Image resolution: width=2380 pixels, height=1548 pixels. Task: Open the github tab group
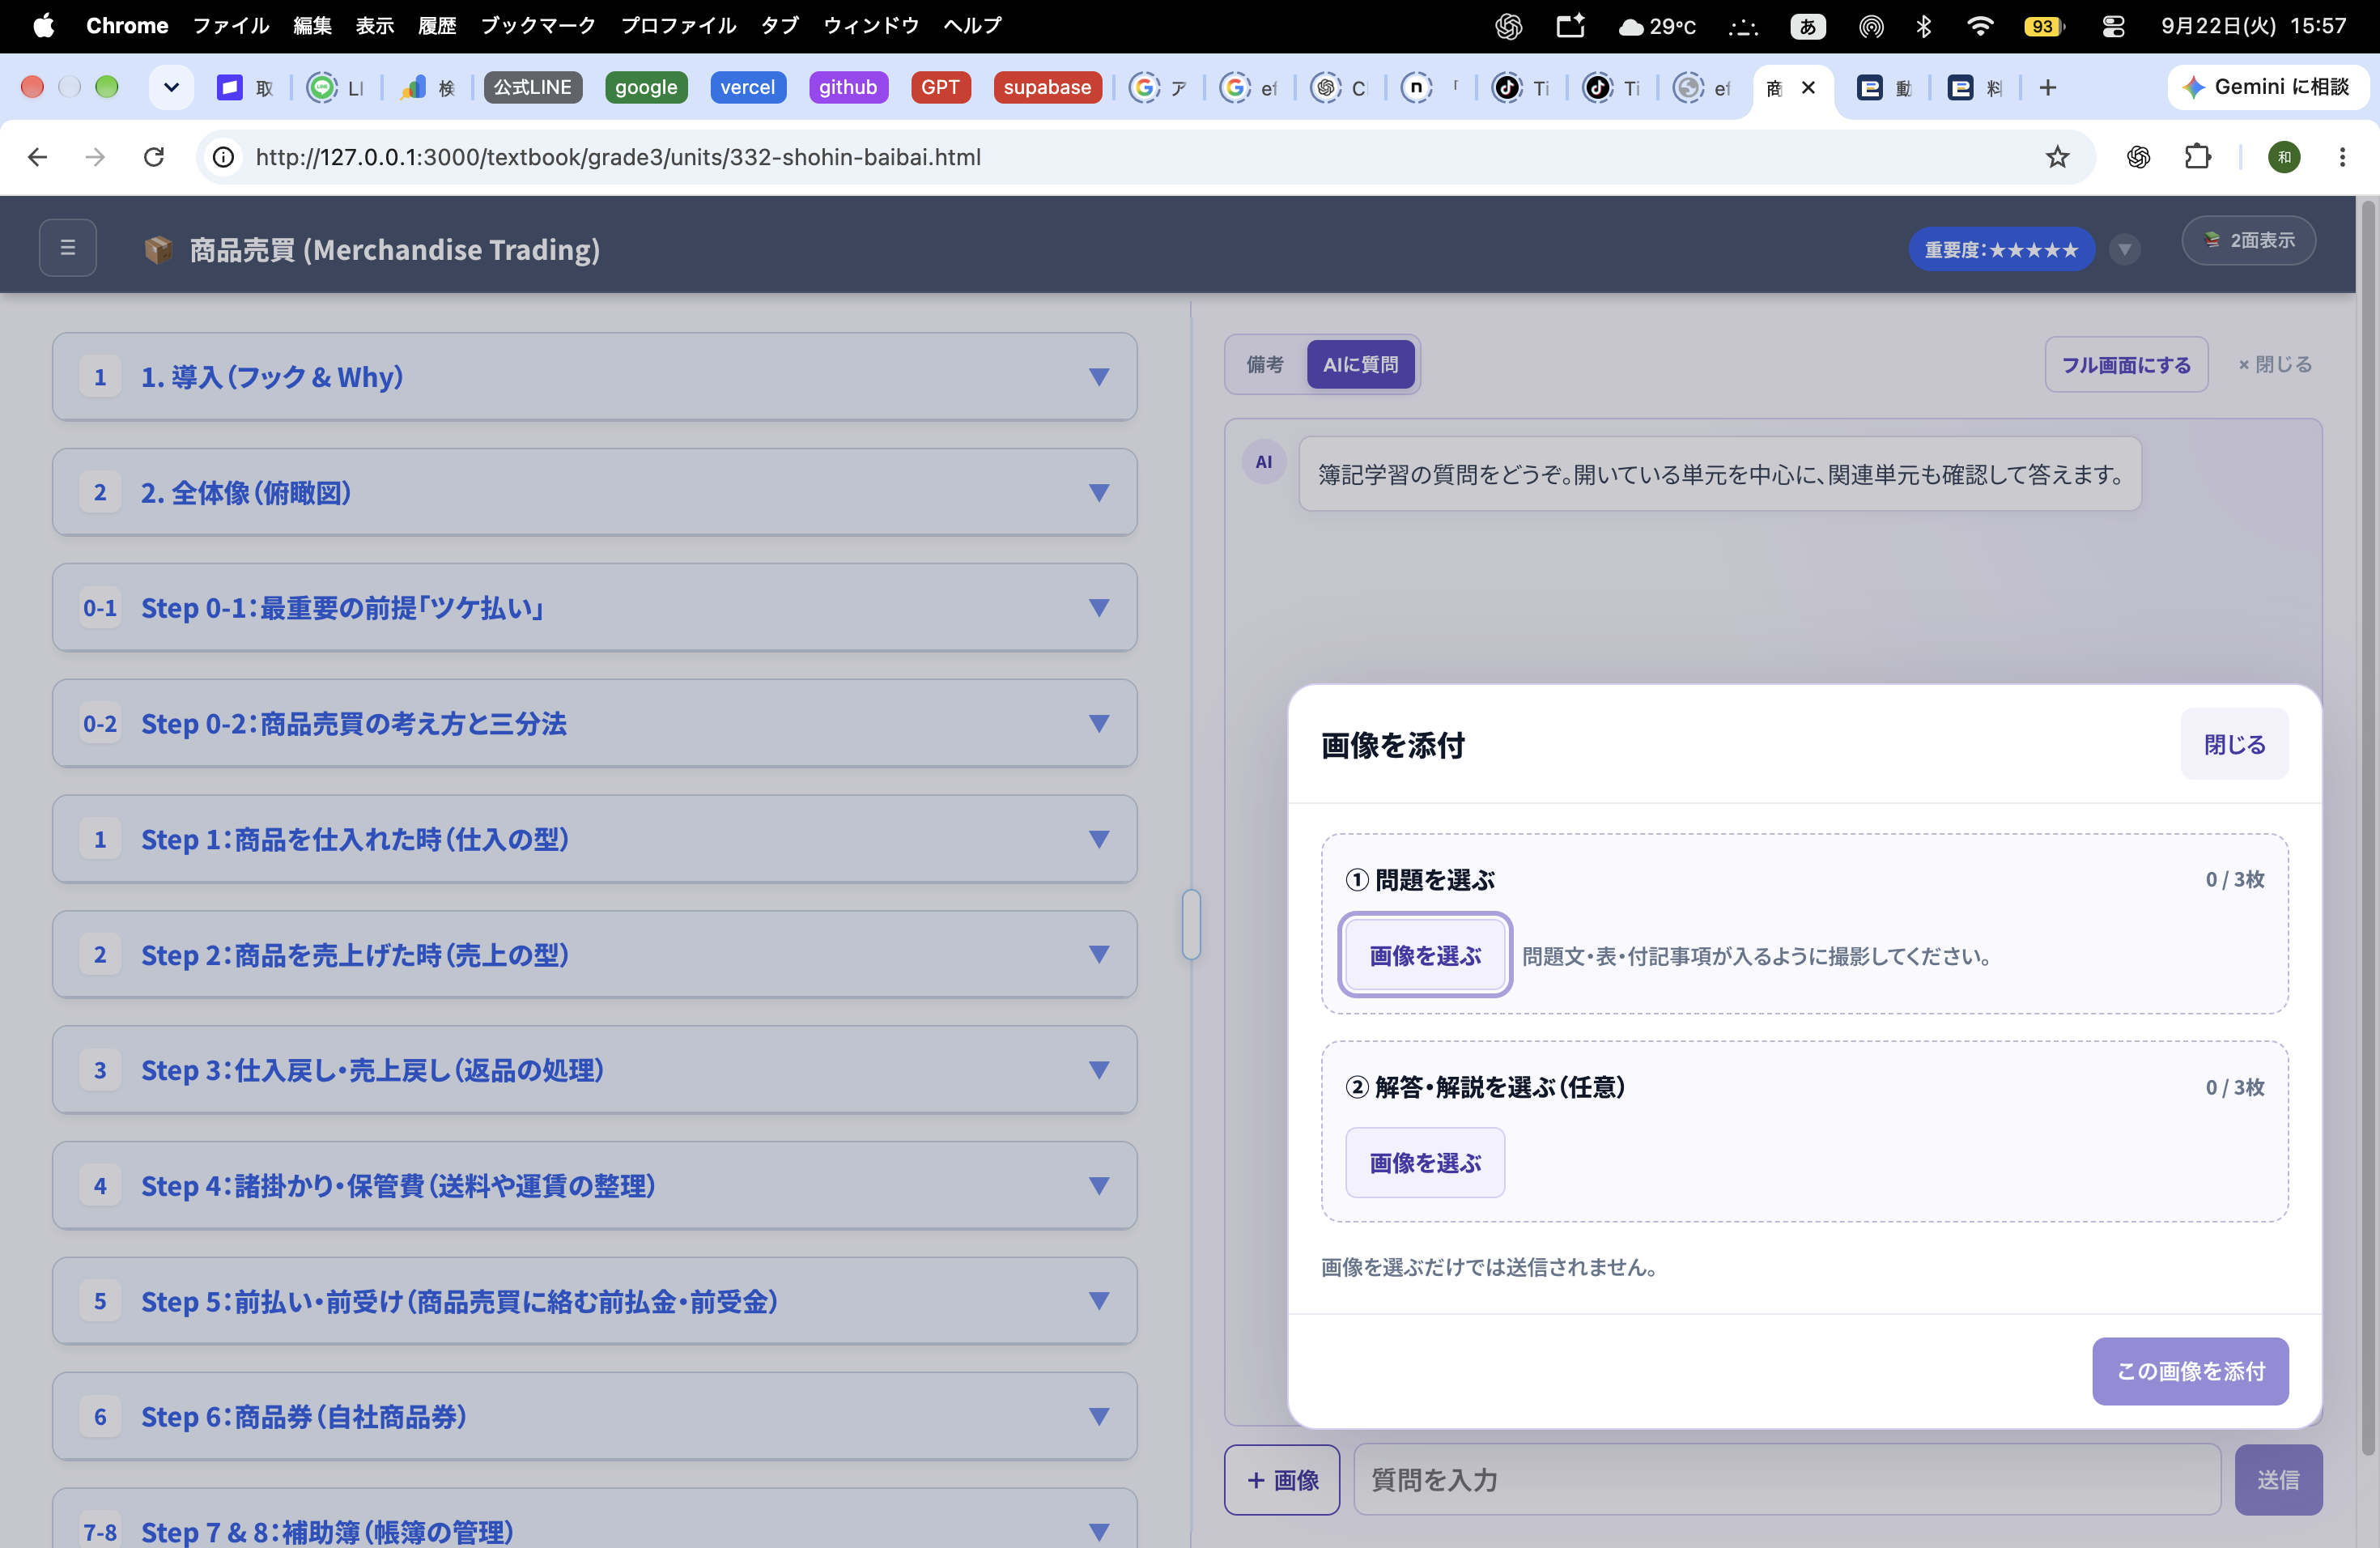[847, 87]
